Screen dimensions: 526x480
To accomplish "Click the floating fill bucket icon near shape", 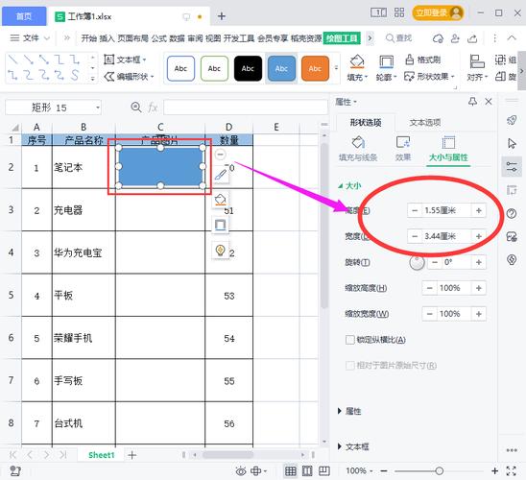I will point(221,200).
